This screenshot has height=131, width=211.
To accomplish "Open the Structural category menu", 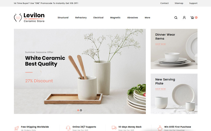I will pos(63,18).
